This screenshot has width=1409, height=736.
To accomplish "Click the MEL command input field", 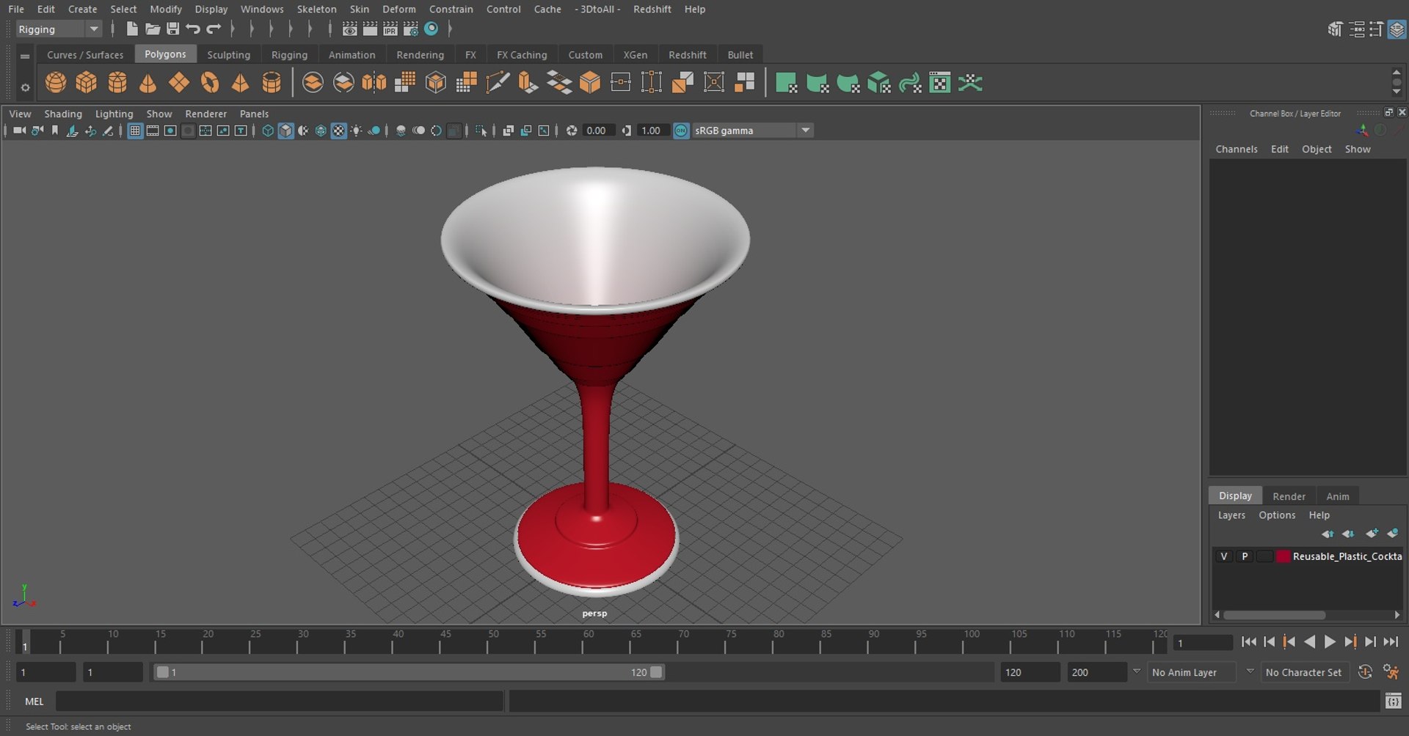I will pyautogui.click(x=280, y=702).
